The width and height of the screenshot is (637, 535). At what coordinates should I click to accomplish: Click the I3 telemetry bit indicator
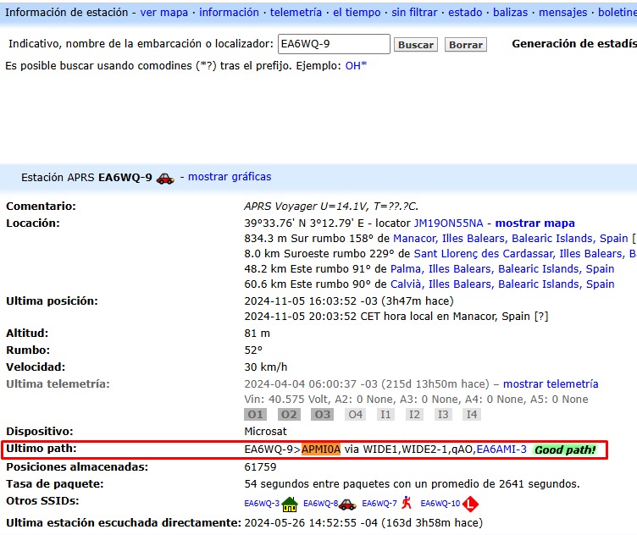pos(443,415)
